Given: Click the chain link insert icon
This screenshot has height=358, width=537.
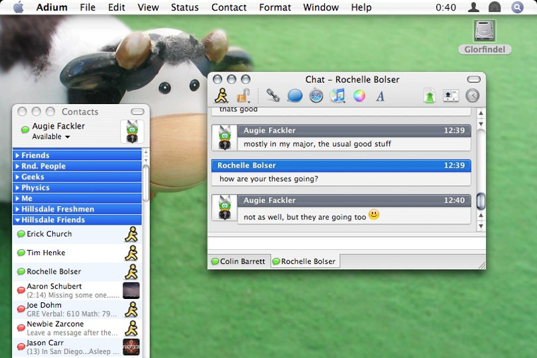Looking at the screenshot, I should (273, 95).
